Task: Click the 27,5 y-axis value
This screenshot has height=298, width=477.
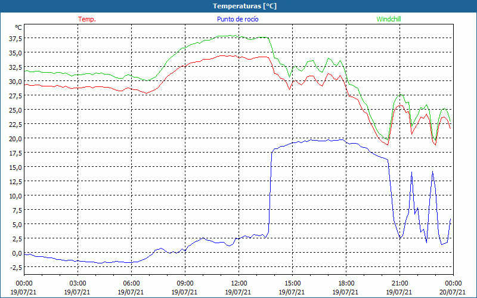Action: tap(16, 95)
